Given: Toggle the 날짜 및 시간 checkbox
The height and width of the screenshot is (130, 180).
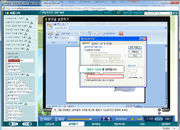Looking at the screenshot, I should click(85, 50).
